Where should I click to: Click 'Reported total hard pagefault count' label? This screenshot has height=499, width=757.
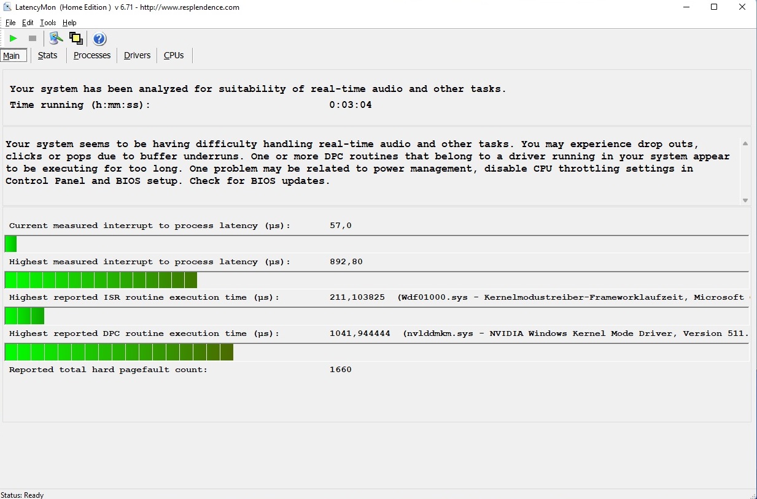point(108,370)
